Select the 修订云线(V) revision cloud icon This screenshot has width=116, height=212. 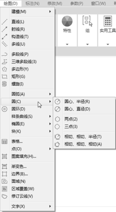[4, 196]
